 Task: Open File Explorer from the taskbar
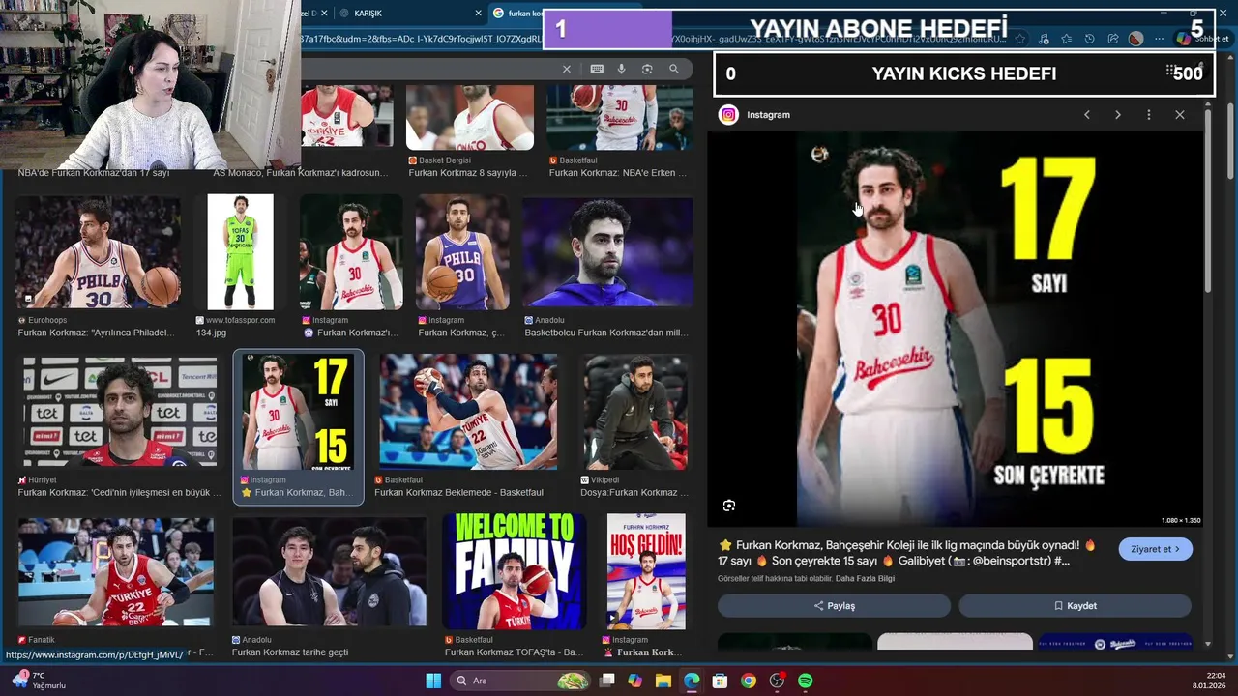(x=663, y=681)
